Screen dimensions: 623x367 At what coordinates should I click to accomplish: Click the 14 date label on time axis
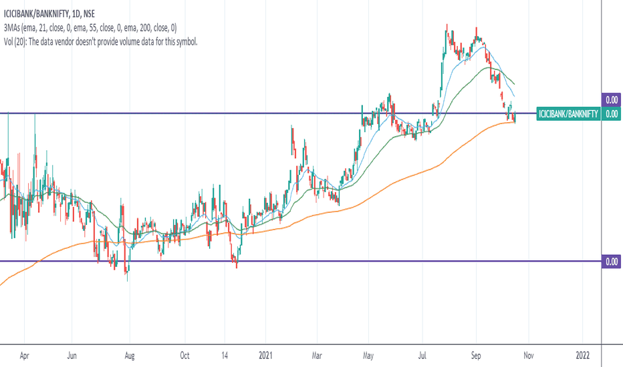pyautogui.click(x=225, y=356)
